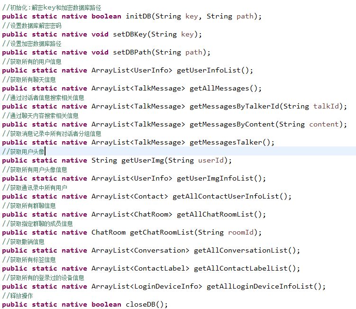This screenshot has width=356, height=309.
Task: Click void keyword on the setDBKey line
Action: tap(100, 35)
